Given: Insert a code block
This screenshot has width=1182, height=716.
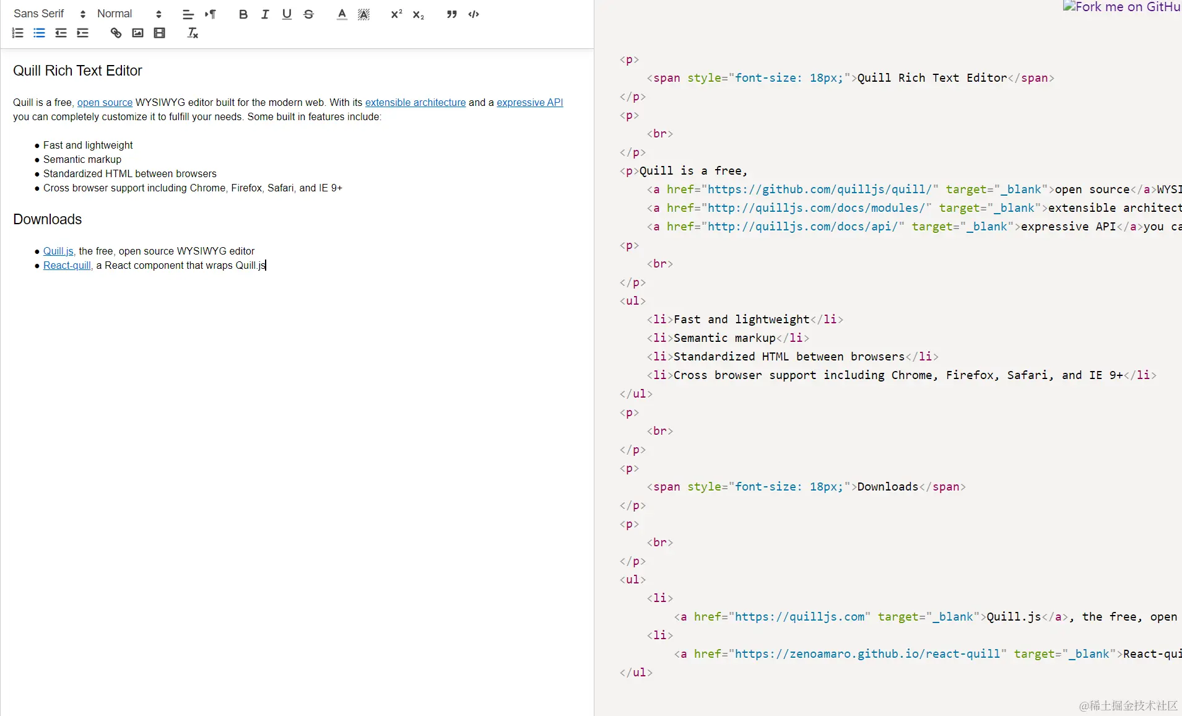Looking at the screenshot, I should click(x=474, y=14).
